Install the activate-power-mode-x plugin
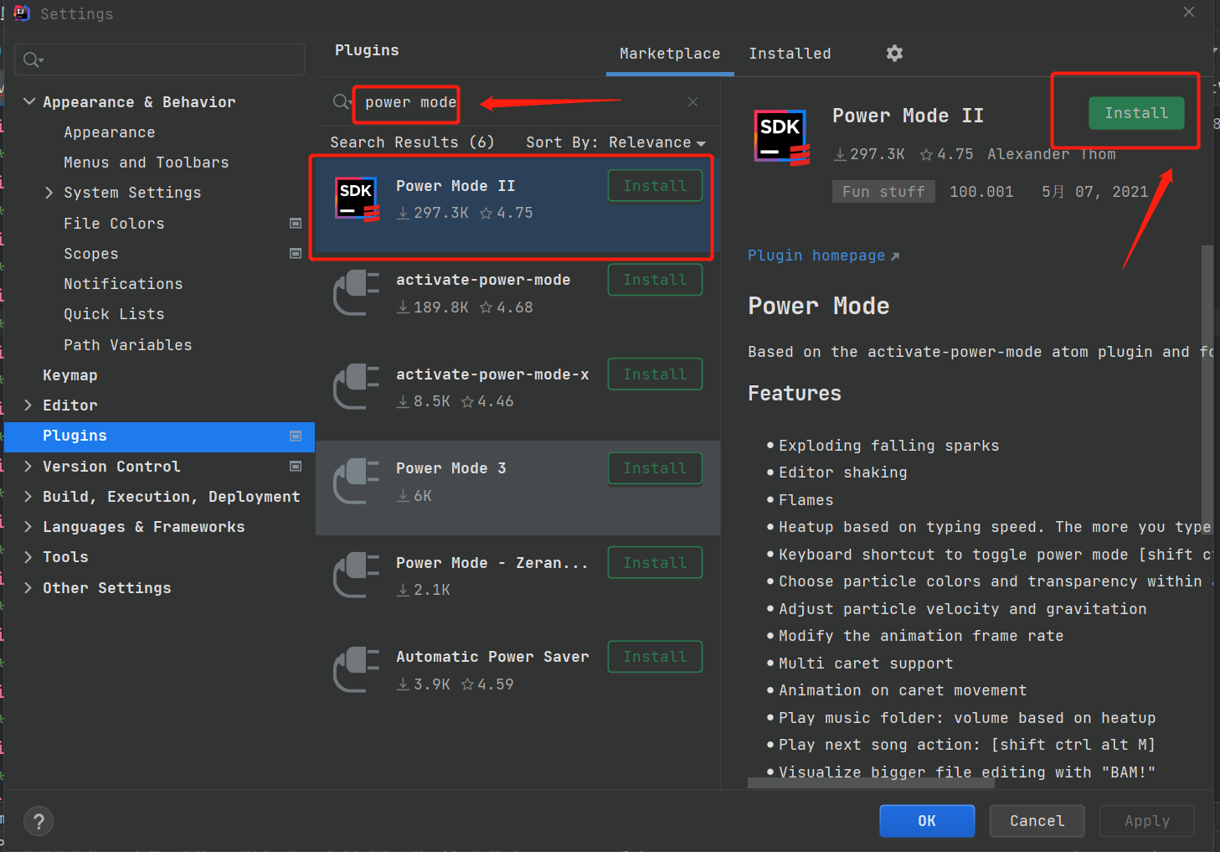The width and height of the screenshot is (1220, 852). 655,374
